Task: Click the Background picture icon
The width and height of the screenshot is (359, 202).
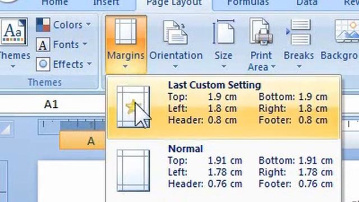Action: point(347,31)
